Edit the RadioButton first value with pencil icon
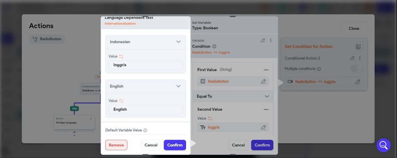This screenshot has height=158, width=397. 263,81
